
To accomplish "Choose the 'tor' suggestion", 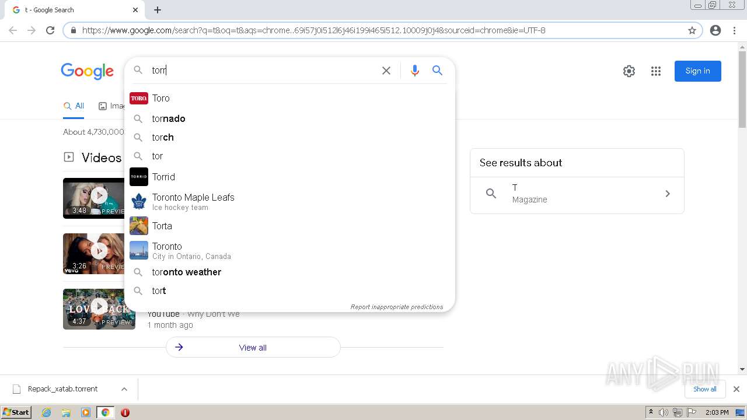I will 289,156.
